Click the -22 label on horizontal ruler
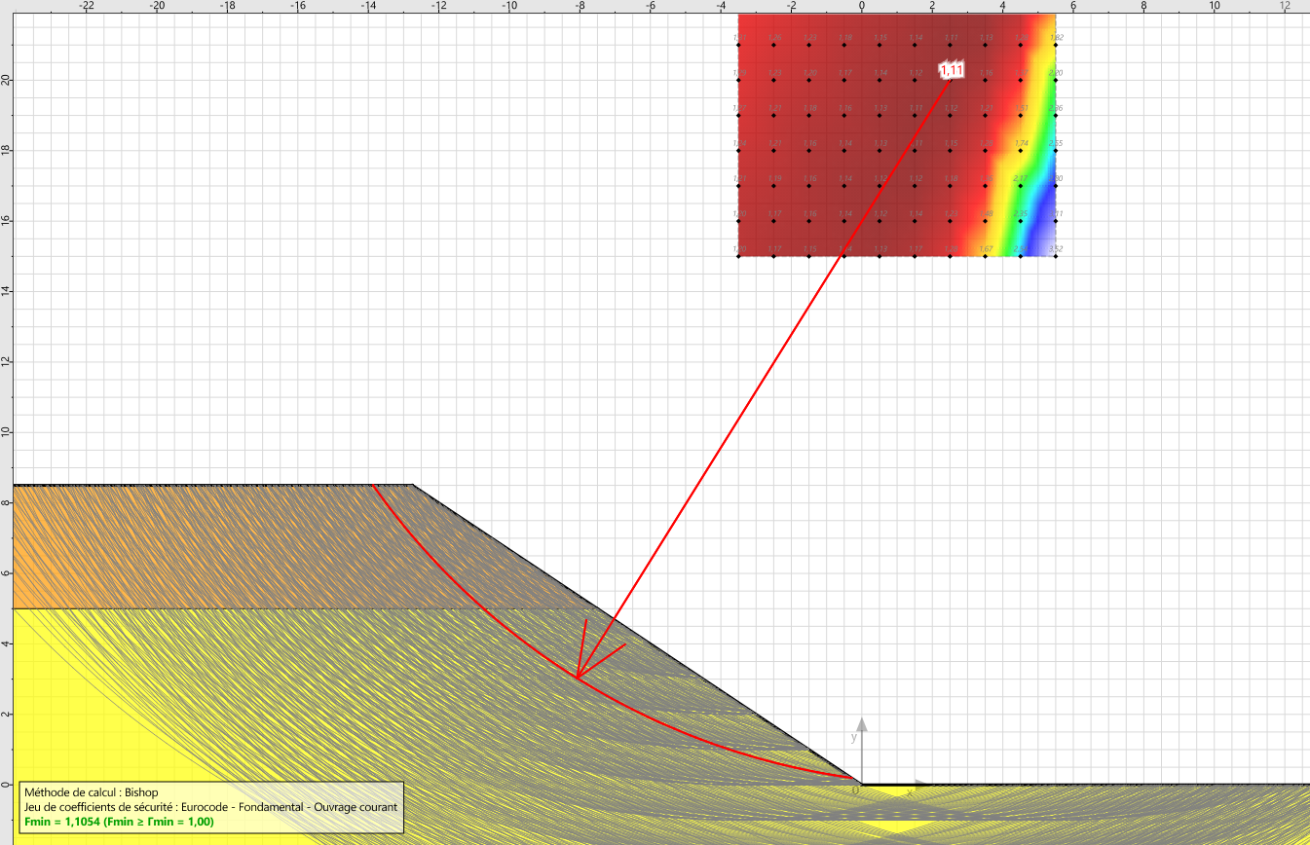 pyautogui.click(x=86, y=6)
